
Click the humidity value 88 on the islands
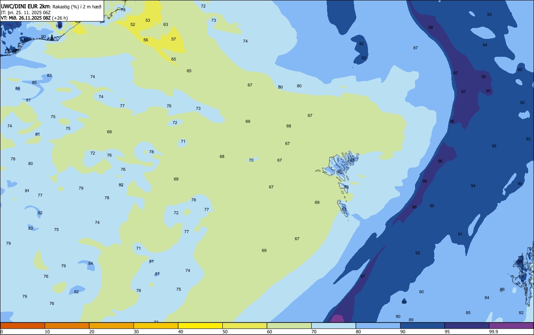352,160
